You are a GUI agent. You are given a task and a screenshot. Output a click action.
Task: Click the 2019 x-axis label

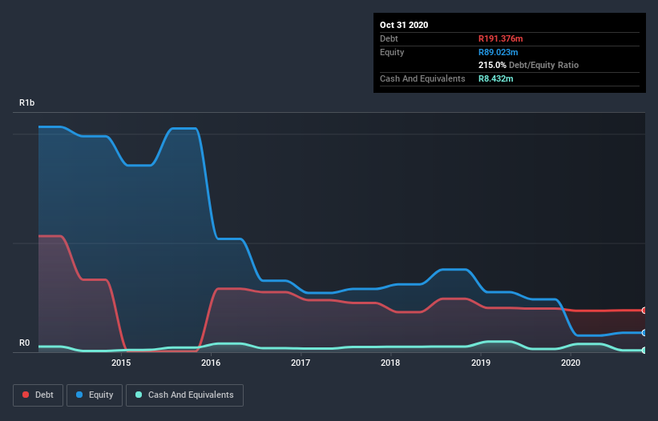(x=481, y=363)
